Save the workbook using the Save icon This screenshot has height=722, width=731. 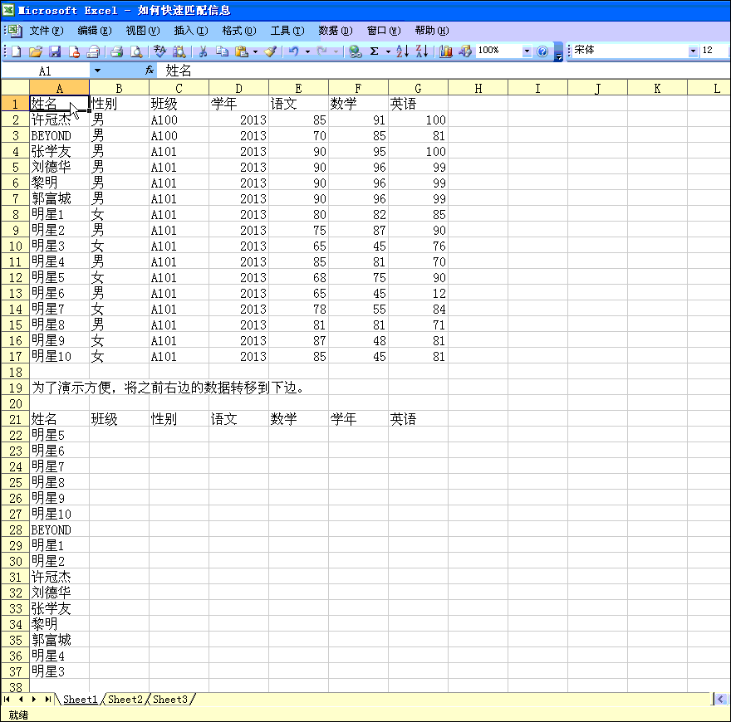pos(55,51)
